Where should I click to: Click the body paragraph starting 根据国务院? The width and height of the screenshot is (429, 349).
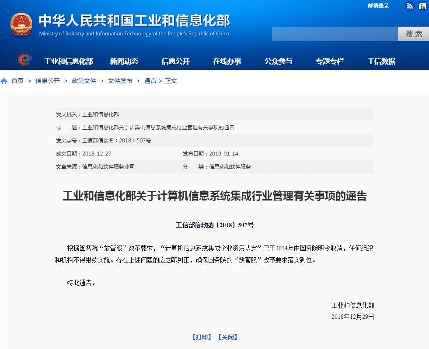[x=214, y=254]
